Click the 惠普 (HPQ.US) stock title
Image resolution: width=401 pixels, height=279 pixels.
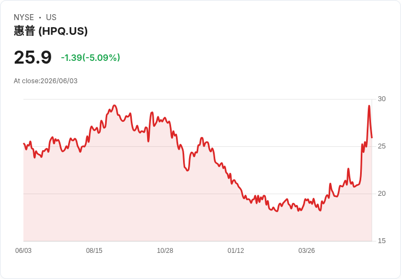(51, 31)
